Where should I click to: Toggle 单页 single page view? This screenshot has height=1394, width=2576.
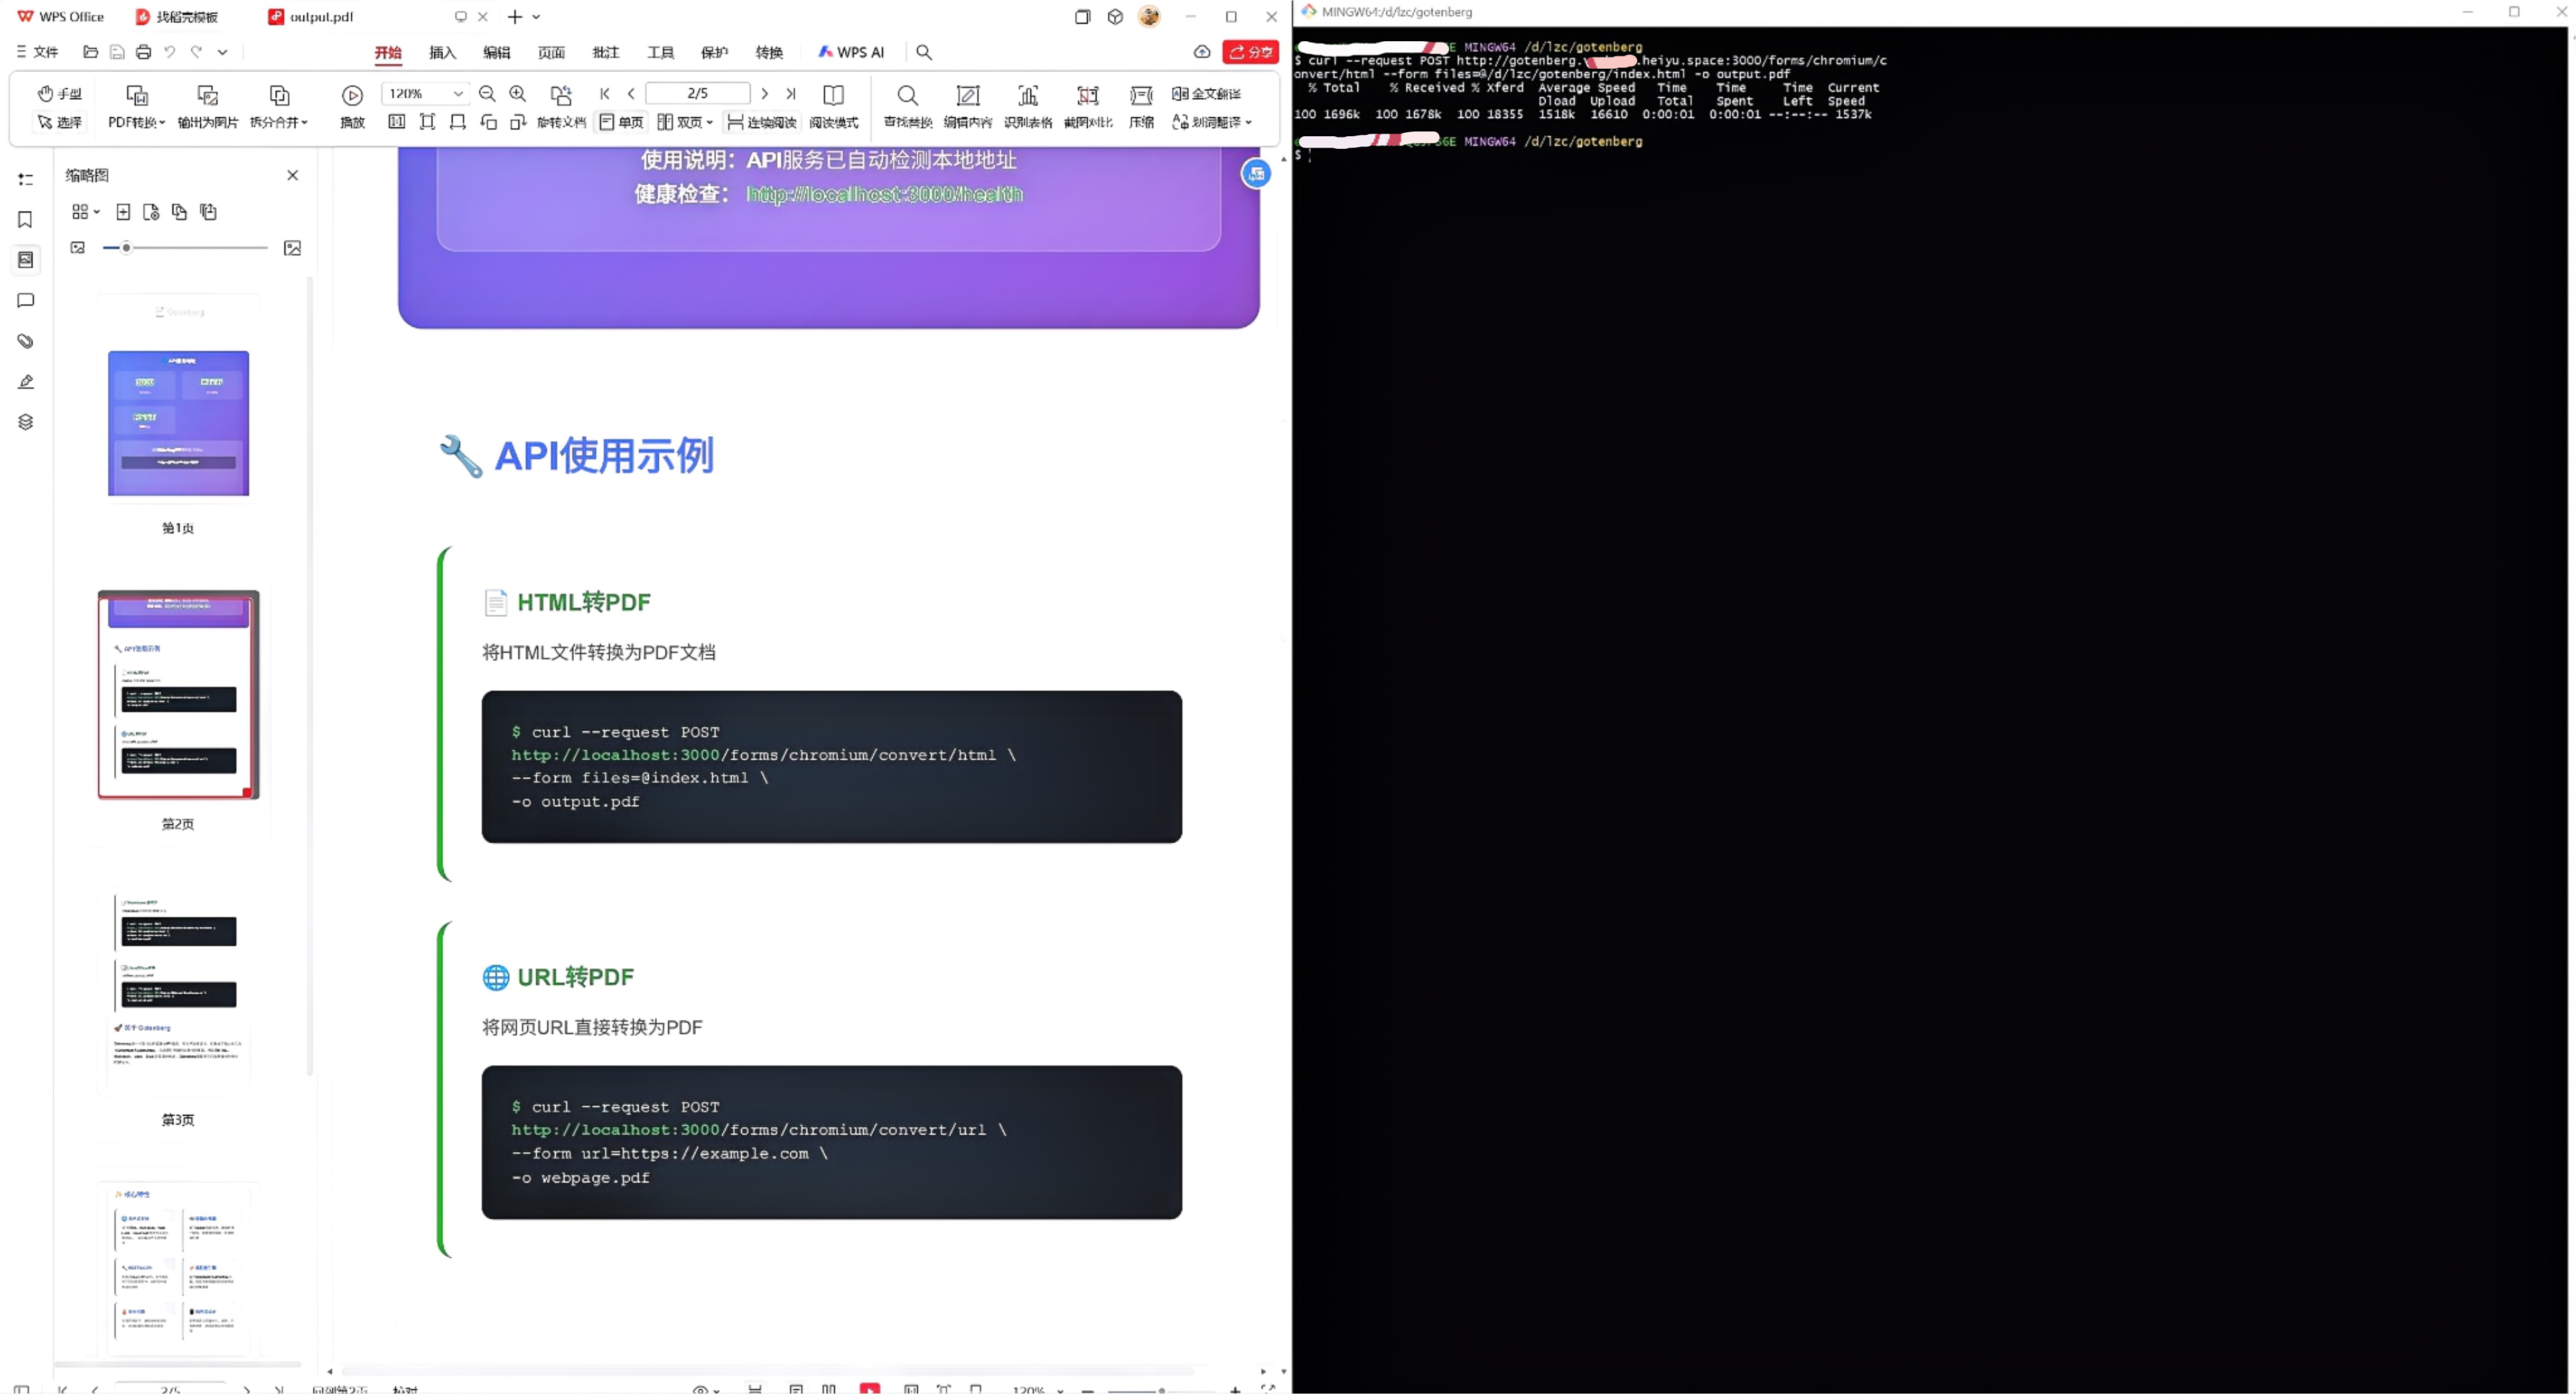click(x=621, y=122)
